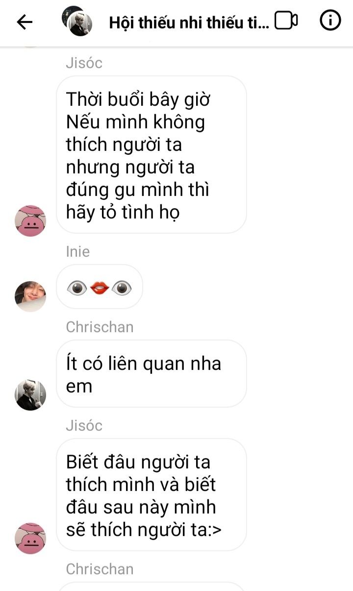Tap the partially visible bottom message bubble

151,587
